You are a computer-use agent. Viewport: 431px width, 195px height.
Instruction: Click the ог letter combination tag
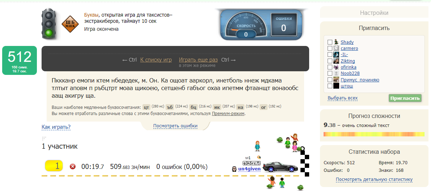point(263,107)
